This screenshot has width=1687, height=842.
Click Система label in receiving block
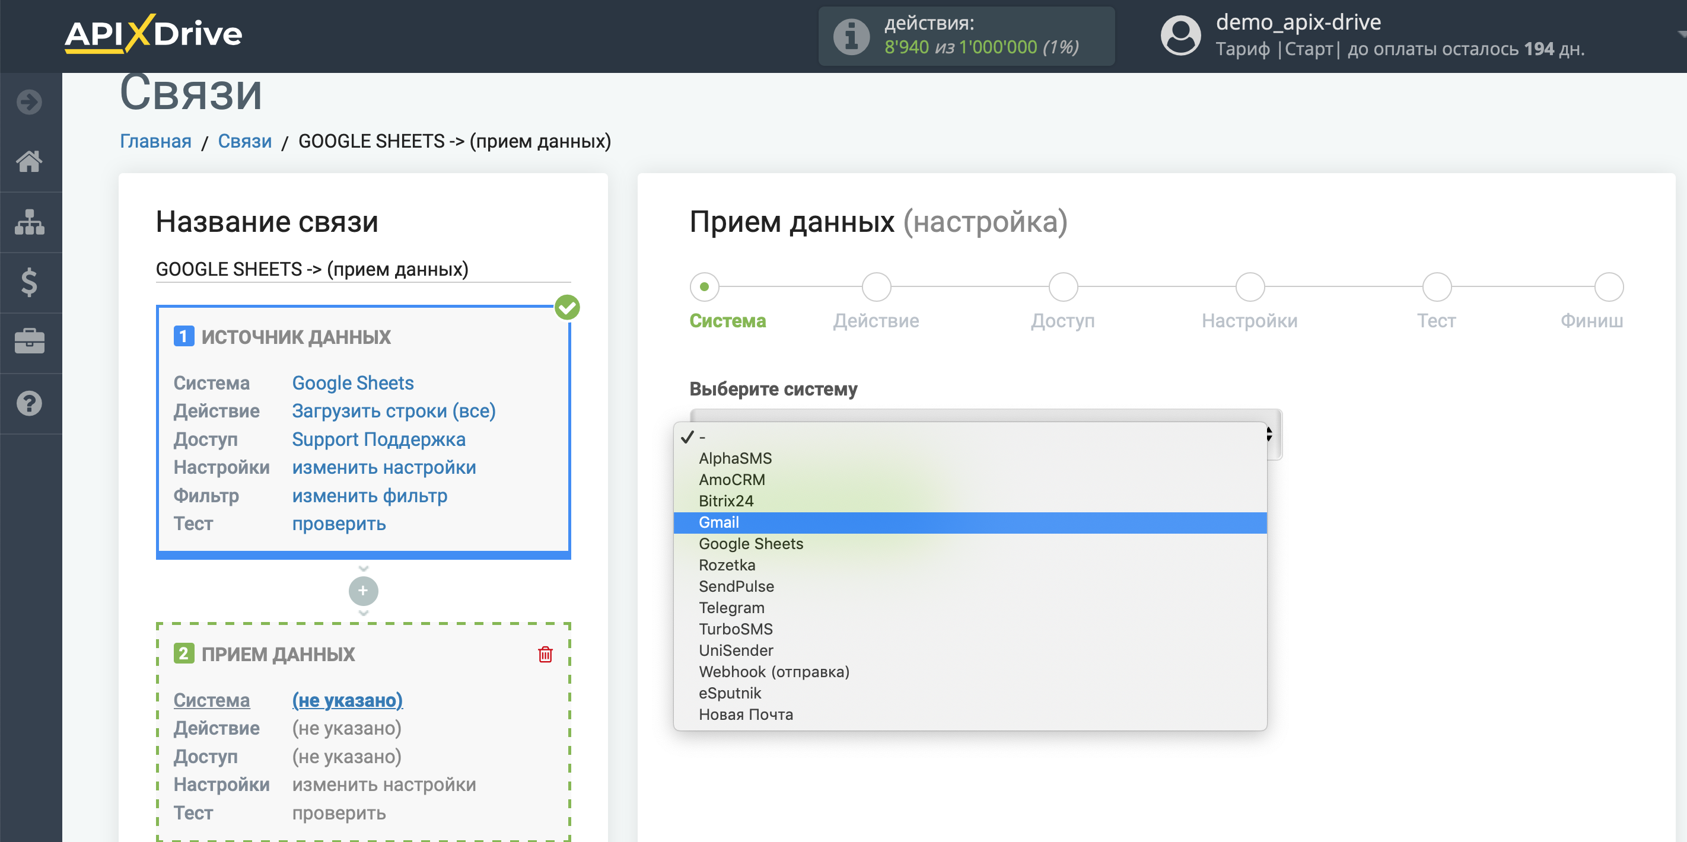(212, 700)
